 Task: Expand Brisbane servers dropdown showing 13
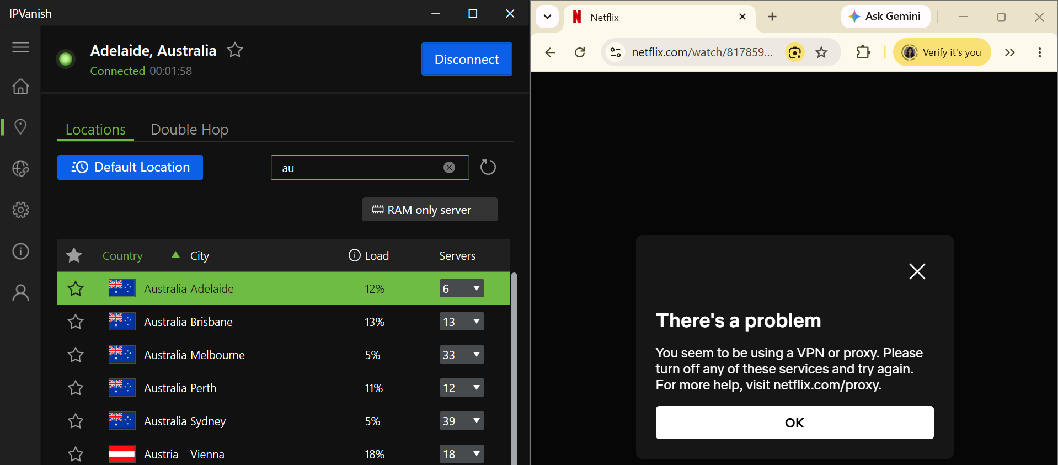coord(462,322)
